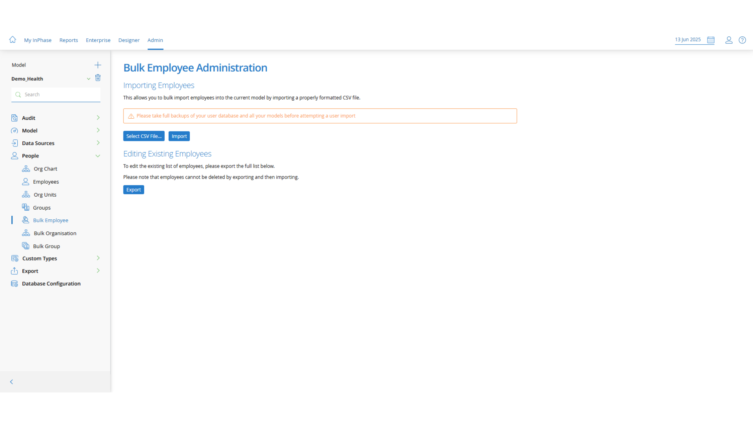Click the Bulk Organisation icon

pos(26,233)
